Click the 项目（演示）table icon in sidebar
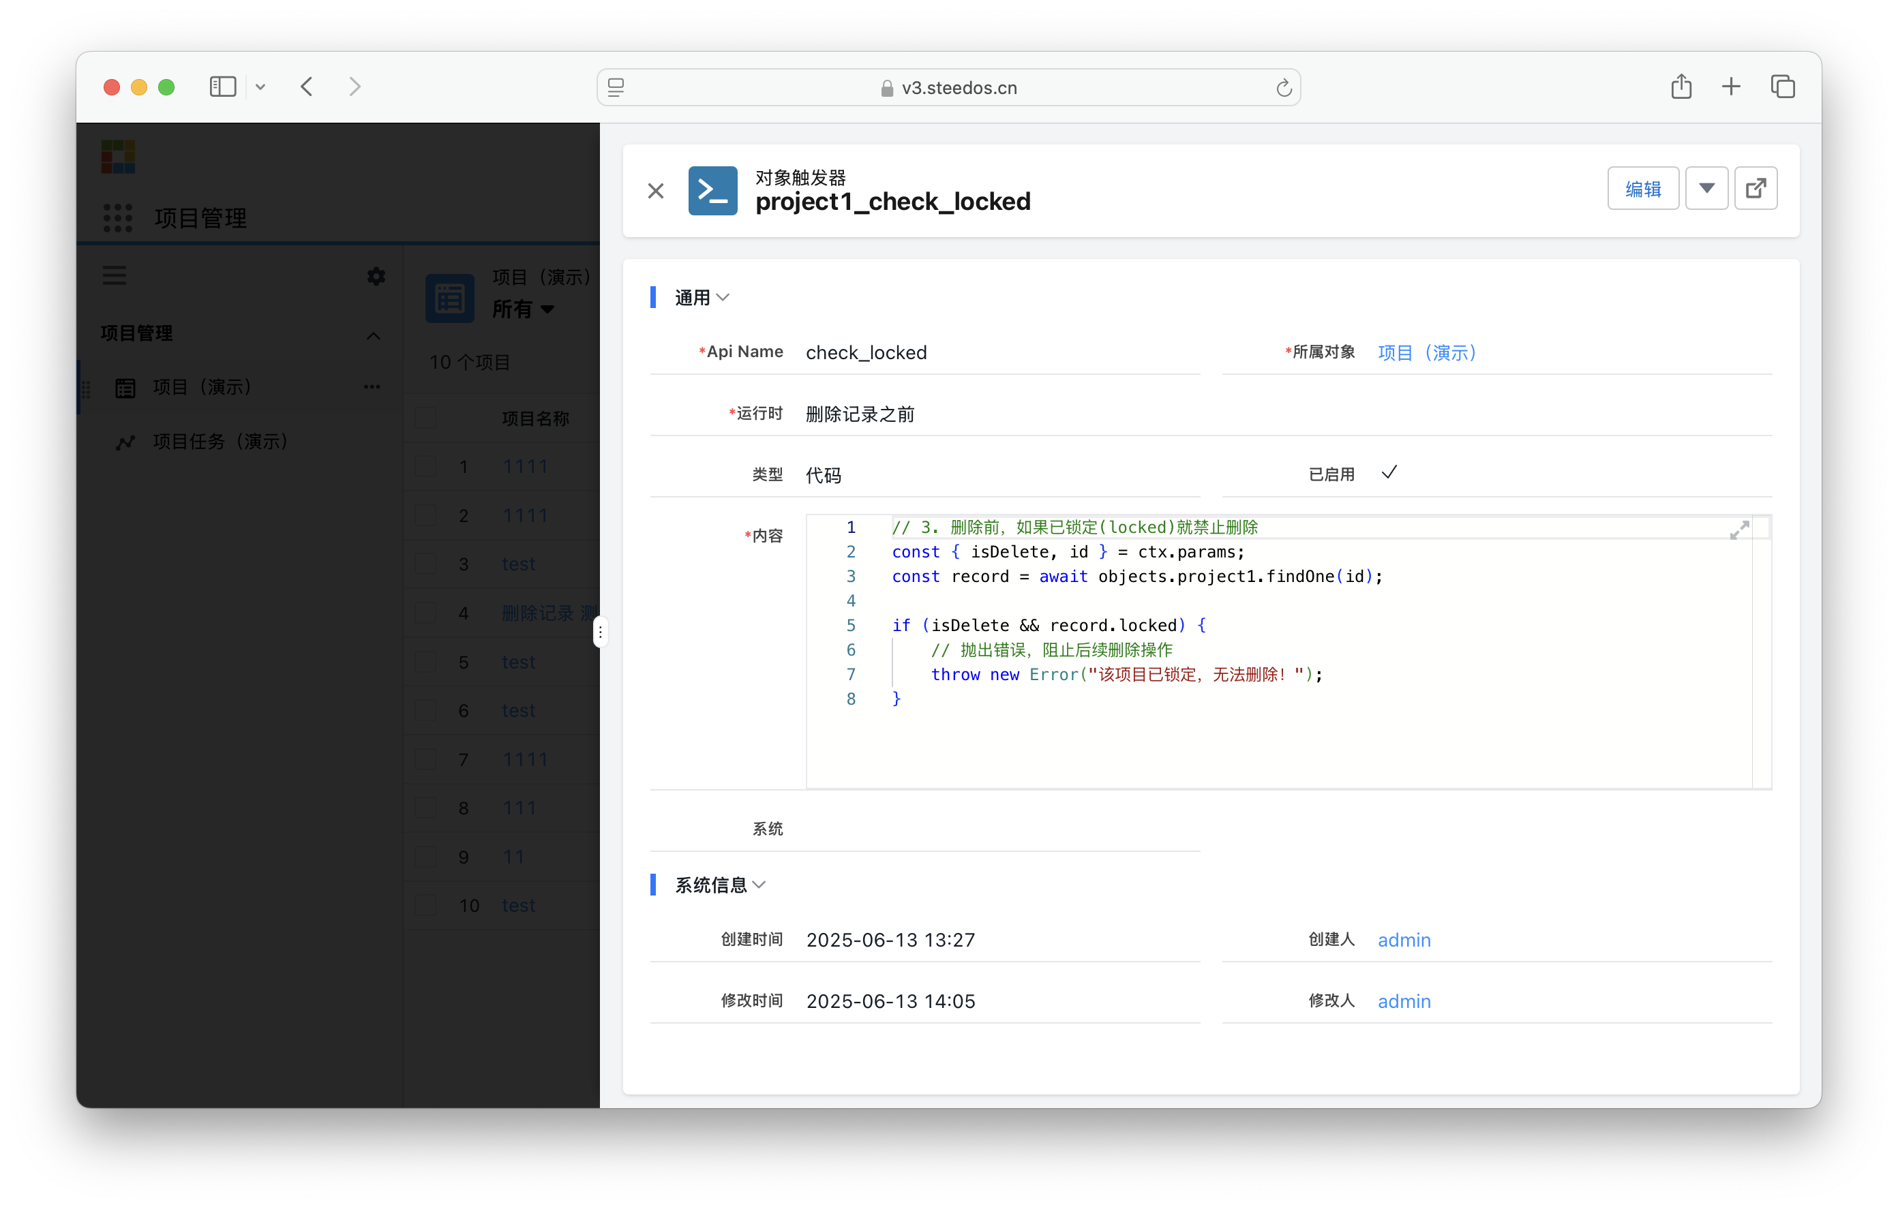Image resolution: width=1898 pixels, height=1209 pixels. tap(125, 388)
